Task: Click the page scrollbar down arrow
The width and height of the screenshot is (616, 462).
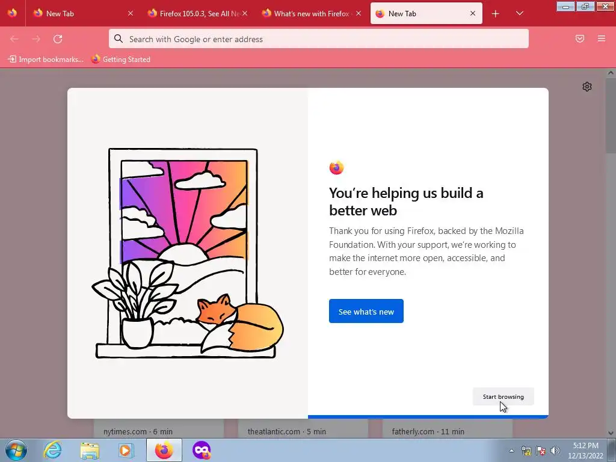Action: (x=611, y=433)
